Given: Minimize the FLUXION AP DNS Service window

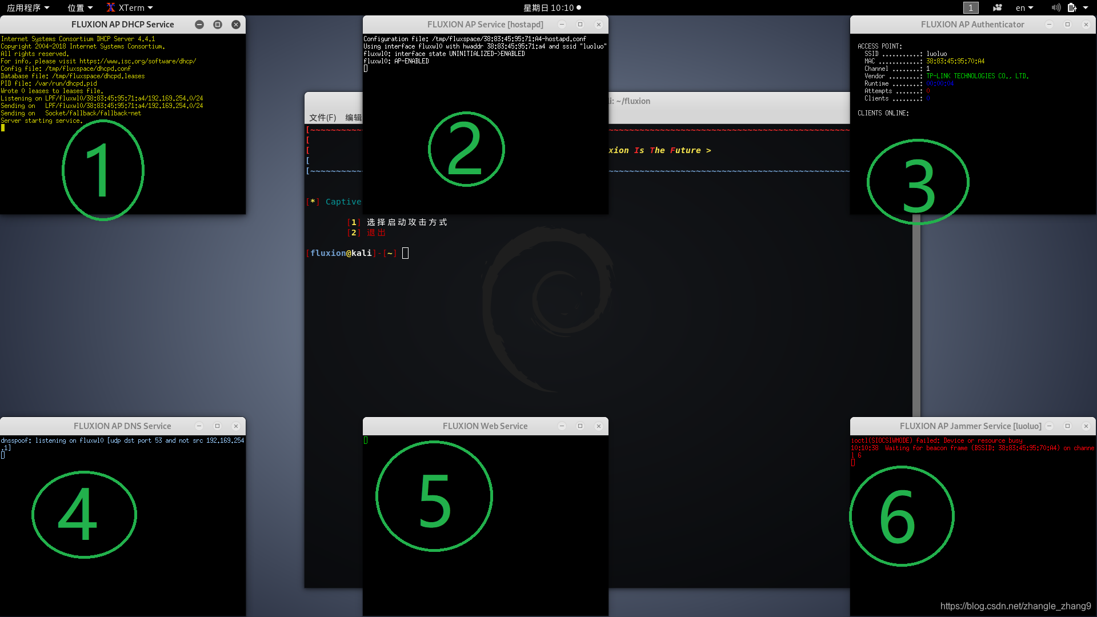Looking at the screenshot, I should click(x=199, y=426).
